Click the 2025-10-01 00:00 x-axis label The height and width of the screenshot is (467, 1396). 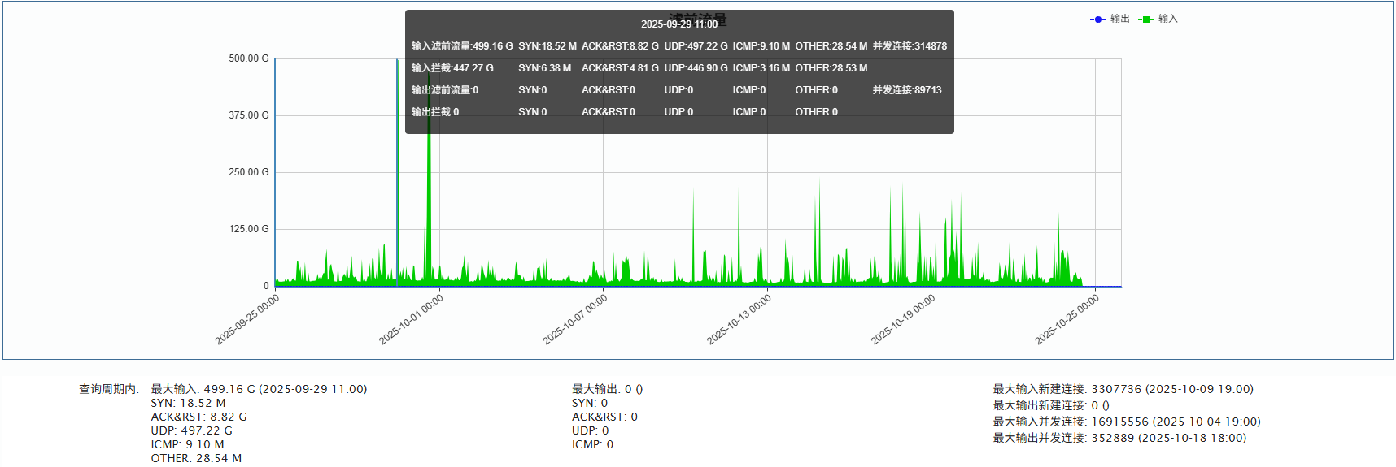(x=412, y=319)
